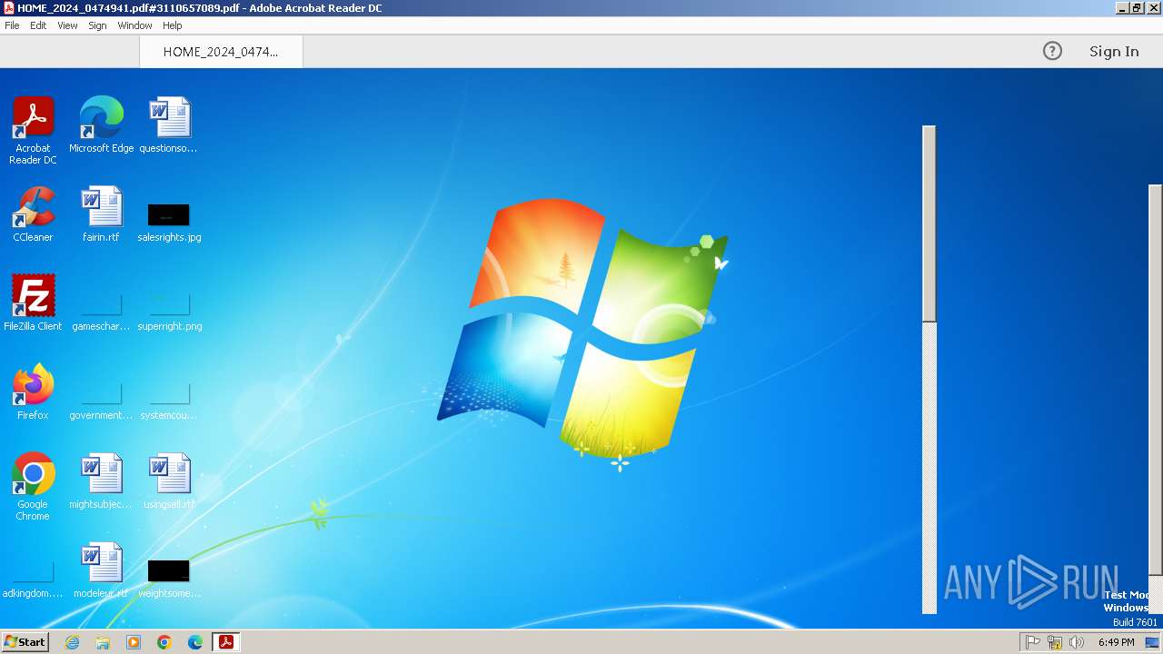Image resolution: width=1163 pixels, height=654 pixels.
Task: Select the Firefox desktop icon
Action: coord(33,392)
